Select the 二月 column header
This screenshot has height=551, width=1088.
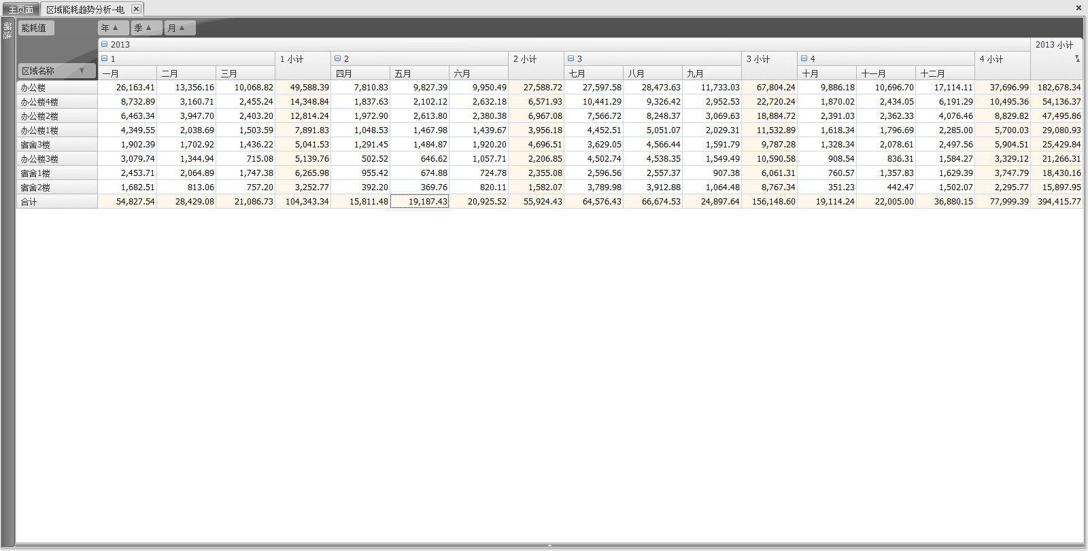point(186,73)
